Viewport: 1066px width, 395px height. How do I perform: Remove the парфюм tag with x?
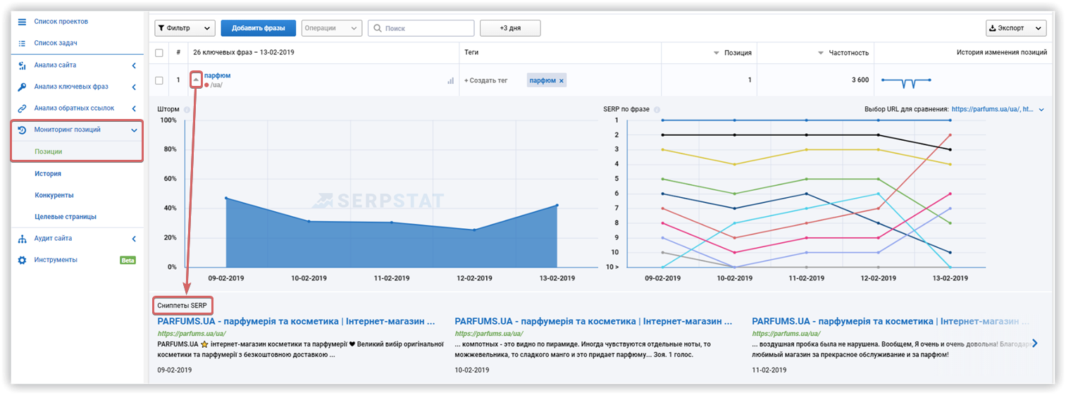[562, 81]
